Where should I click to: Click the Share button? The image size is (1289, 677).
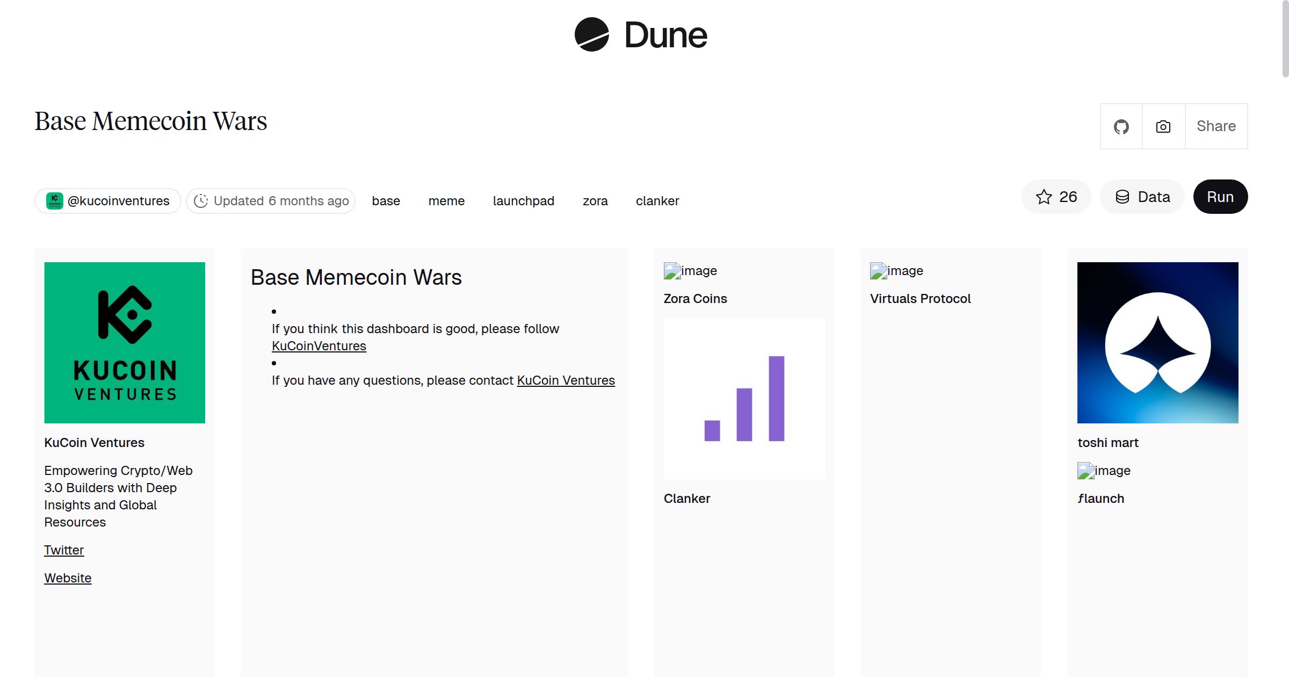tap(1216, 126)
